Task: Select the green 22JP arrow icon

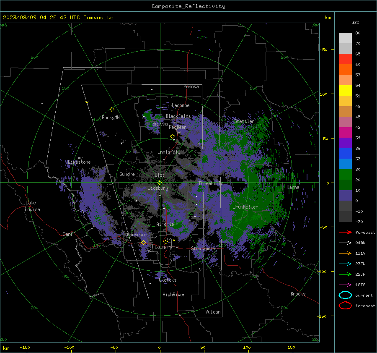Action: [345, 274]
